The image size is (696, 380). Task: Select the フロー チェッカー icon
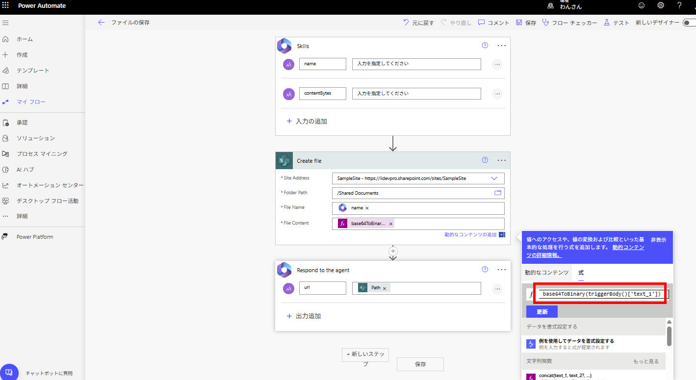click(x=545, y=22)
